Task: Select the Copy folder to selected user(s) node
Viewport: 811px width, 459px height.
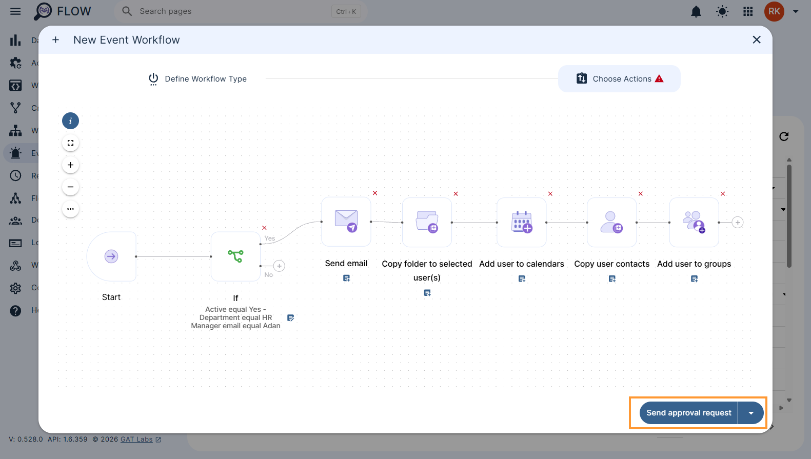Action: (x=427, y=222)
